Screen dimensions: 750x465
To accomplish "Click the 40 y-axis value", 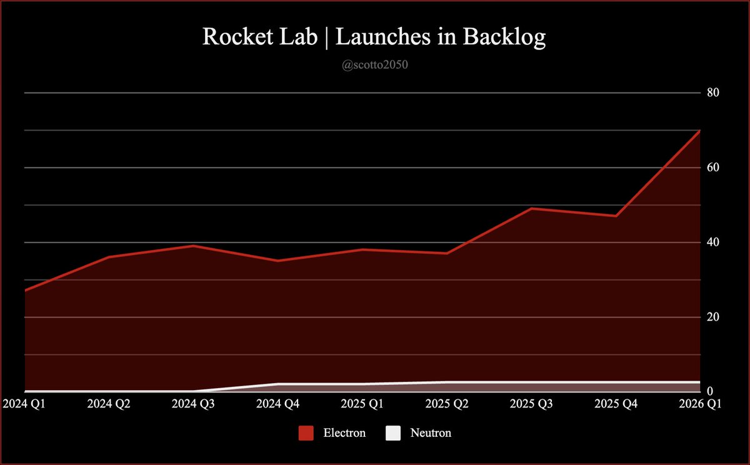I will [x=714, y=242].
